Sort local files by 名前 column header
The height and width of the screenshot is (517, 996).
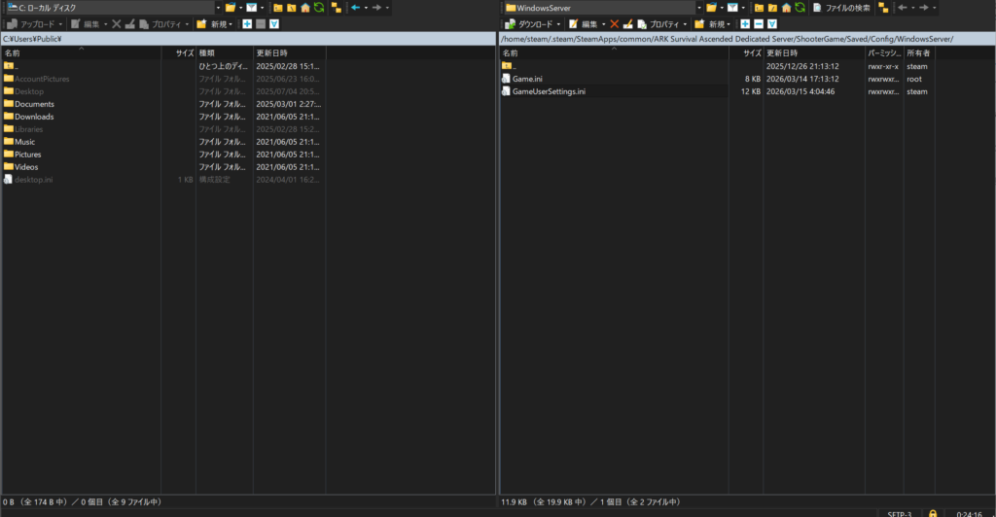78,52
